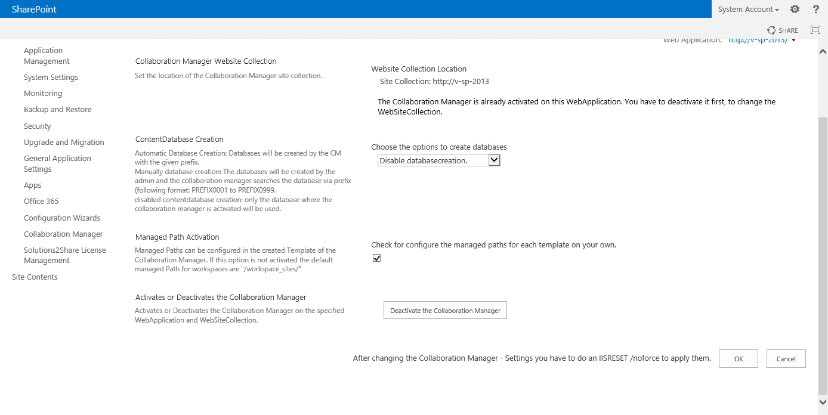
Task: Click the 'ContentDatabase Creation' heading
Action: coord(180,140)
